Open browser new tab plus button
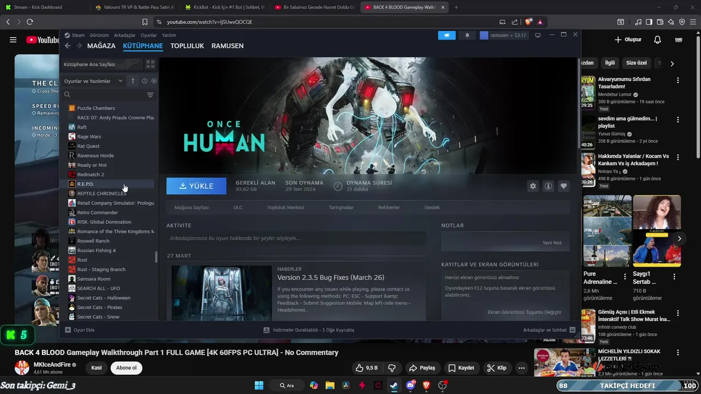The width and height of the screenshot is (701, 394). pyautogui.click(x=456, y=7)
